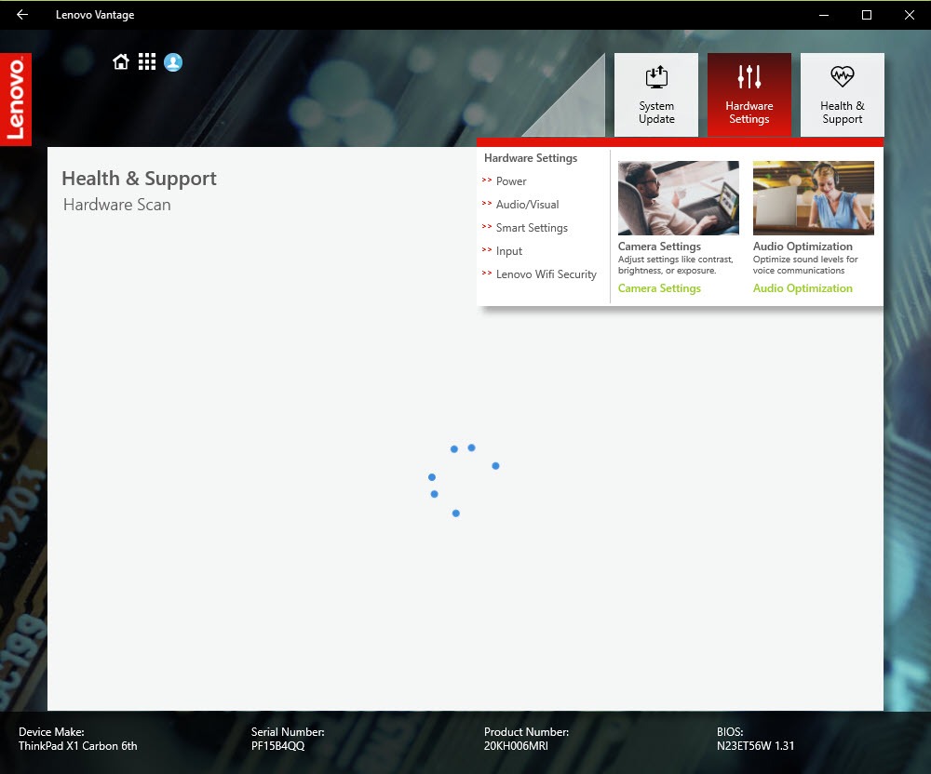Click the Hardware Settings menu heading
The height and width of the screenshot is (774, 931).
[531, 158]
